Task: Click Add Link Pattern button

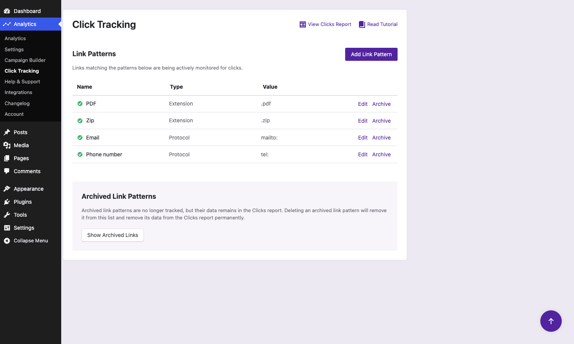Action: 371,54
